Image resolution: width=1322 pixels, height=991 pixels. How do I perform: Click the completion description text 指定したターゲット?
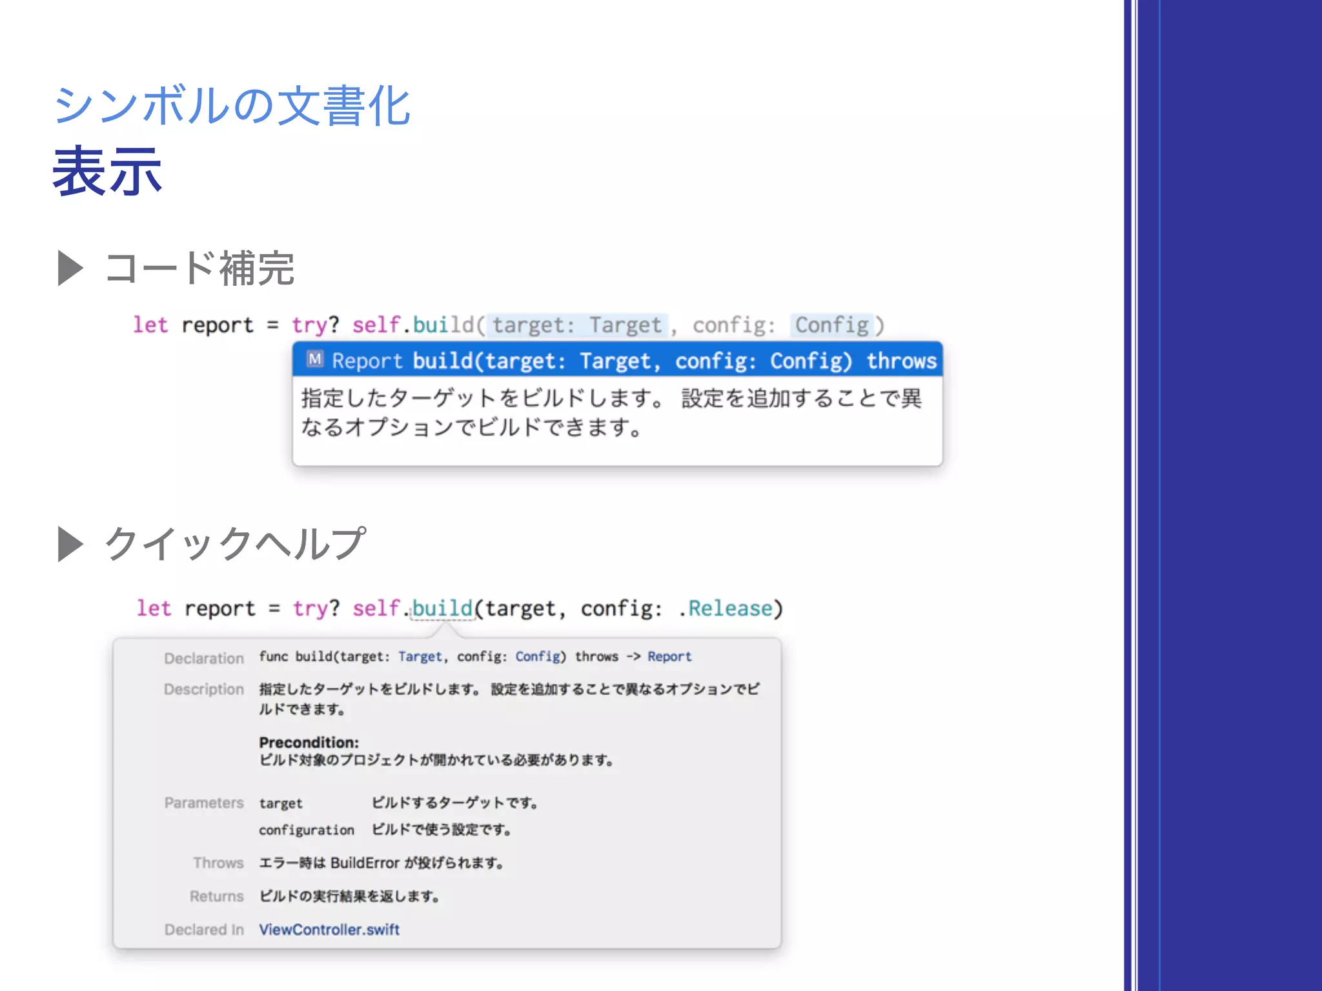pos(612,412)
